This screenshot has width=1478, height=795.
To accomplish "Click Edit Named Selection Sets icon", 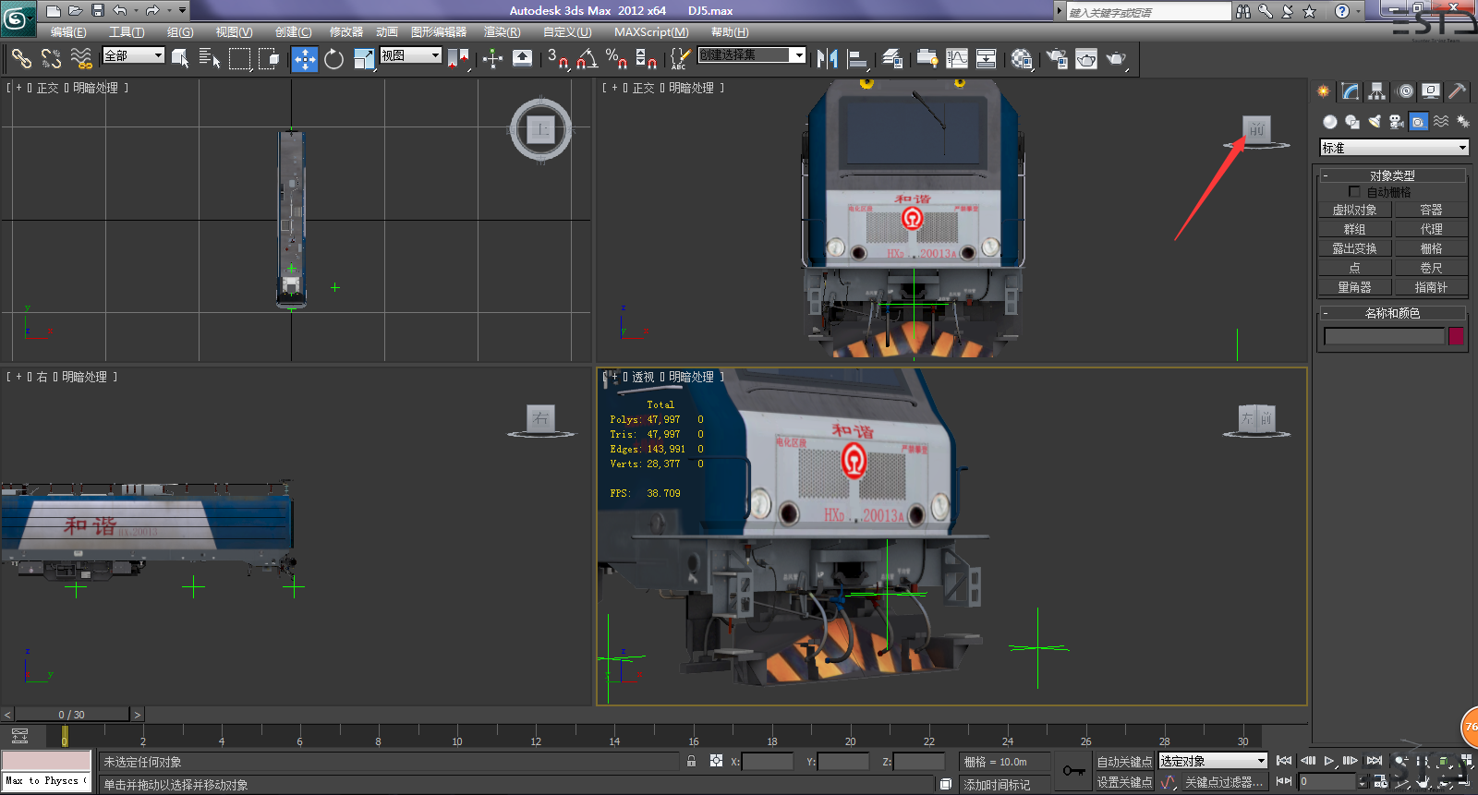I will click(x=679, y=59).
